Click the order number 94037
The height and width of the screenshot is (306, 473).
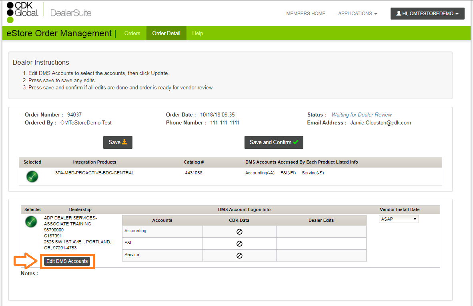click(74, 115)
